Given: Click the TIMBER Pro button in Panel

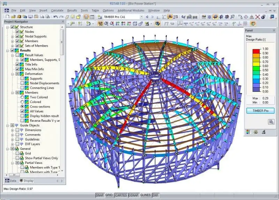Looking at the screenshot, I should pyautogui.click(x=260, y=111).
